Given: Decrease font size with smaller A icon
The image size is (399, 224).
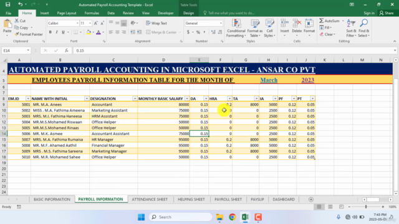Looking at the screenshot, I should [x=102, y=23].
